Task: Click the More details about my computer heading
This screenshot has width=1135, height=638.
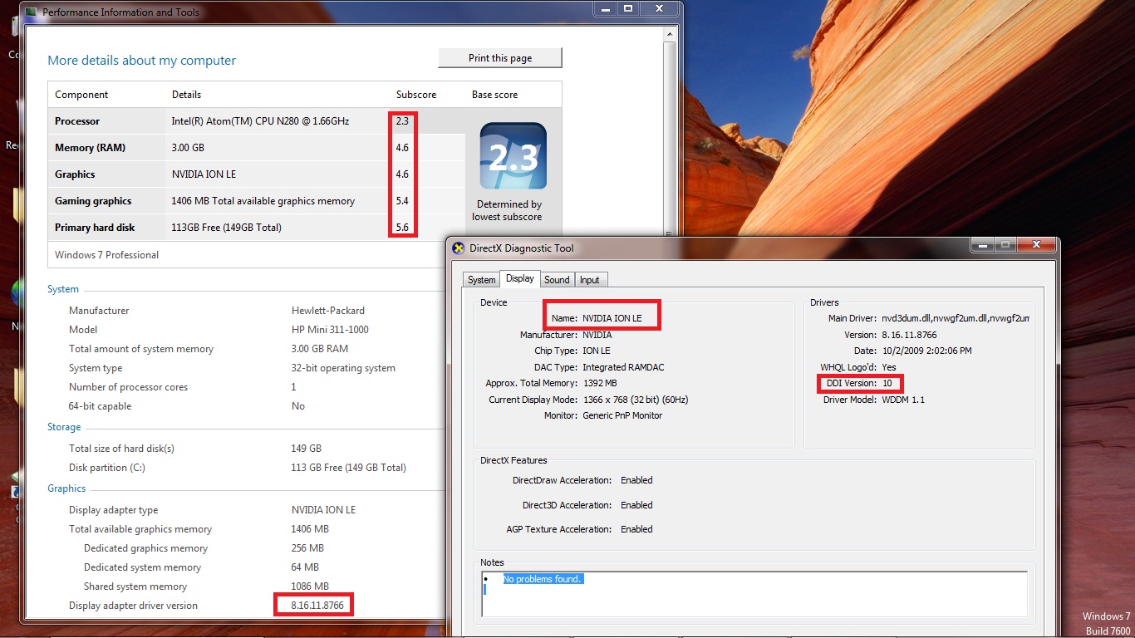Action: point(141,61)
